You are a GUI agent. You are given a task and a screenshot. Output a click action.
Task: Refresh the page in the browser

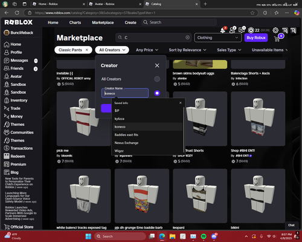(x=17, y=13)
